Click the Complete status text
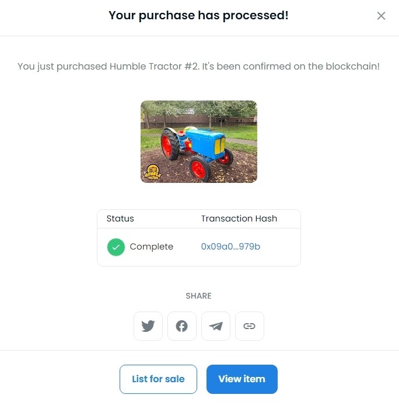This screenshot has height=405, width=399. click(x=151, y=247)
